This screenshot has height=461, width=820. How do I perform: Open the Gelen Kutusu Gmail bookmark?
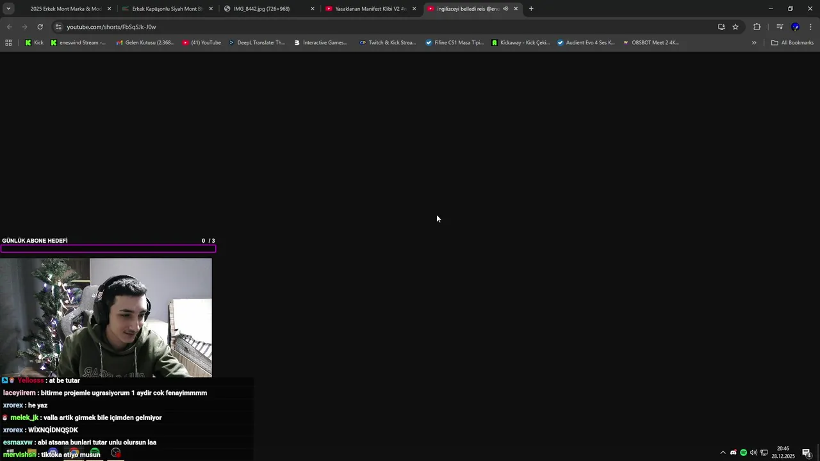145,43
